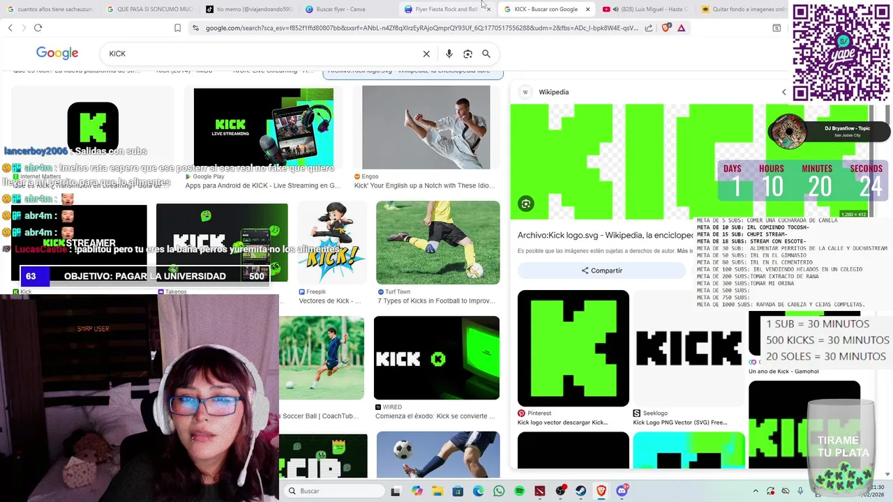Click the WIRED KICK retro TV thumbnail
The image size is (893, 502).
pyautogui.click(x=436, y=358)
